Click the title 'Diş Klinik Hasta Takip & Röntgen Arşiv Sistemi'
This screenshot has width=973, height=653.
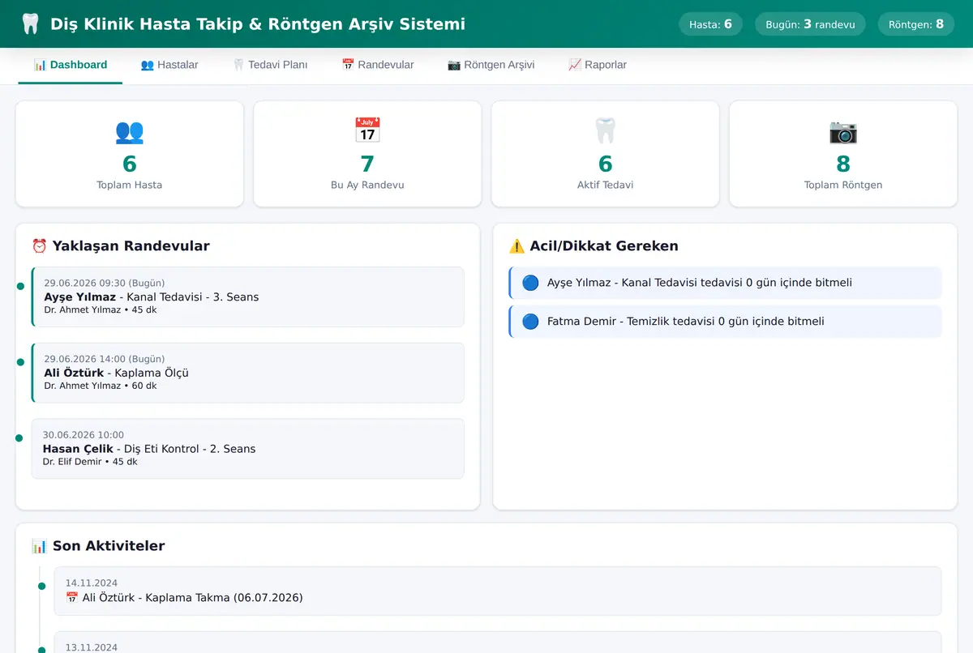pyautogui.click(x=258, y=24)
